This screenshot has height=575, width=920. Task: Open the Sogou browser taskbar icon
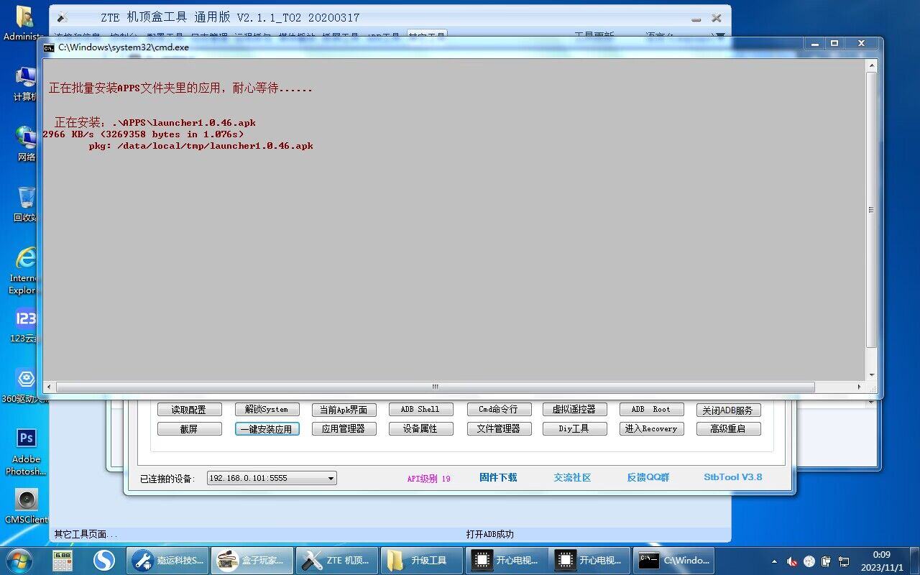[106, 560]
